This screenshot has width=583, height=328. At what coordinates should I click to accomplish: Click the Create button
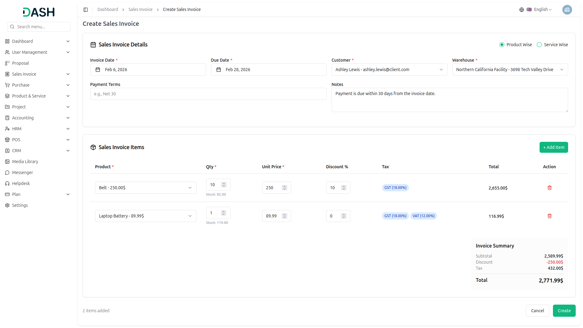pyautogui.click(x=564, y=311)
